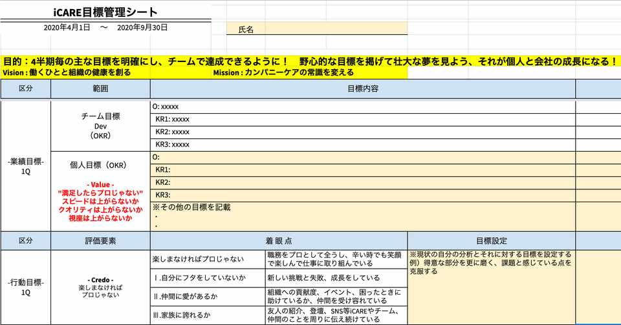Select the 評価要素 header
Viewport: 621px width, 325px height.
(101, 241)
